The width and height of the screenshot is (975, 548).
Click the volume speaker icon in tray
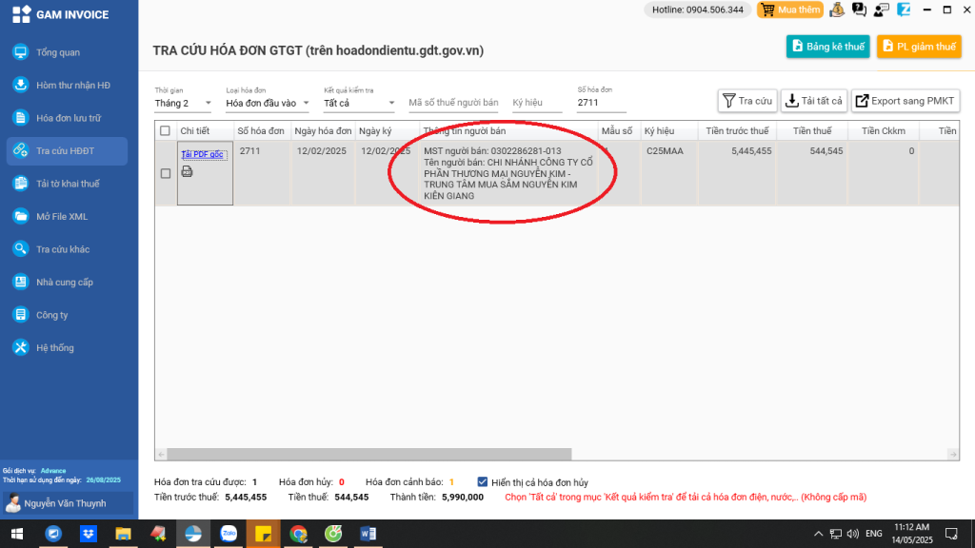pyautogui.click(x=852, y=534)
